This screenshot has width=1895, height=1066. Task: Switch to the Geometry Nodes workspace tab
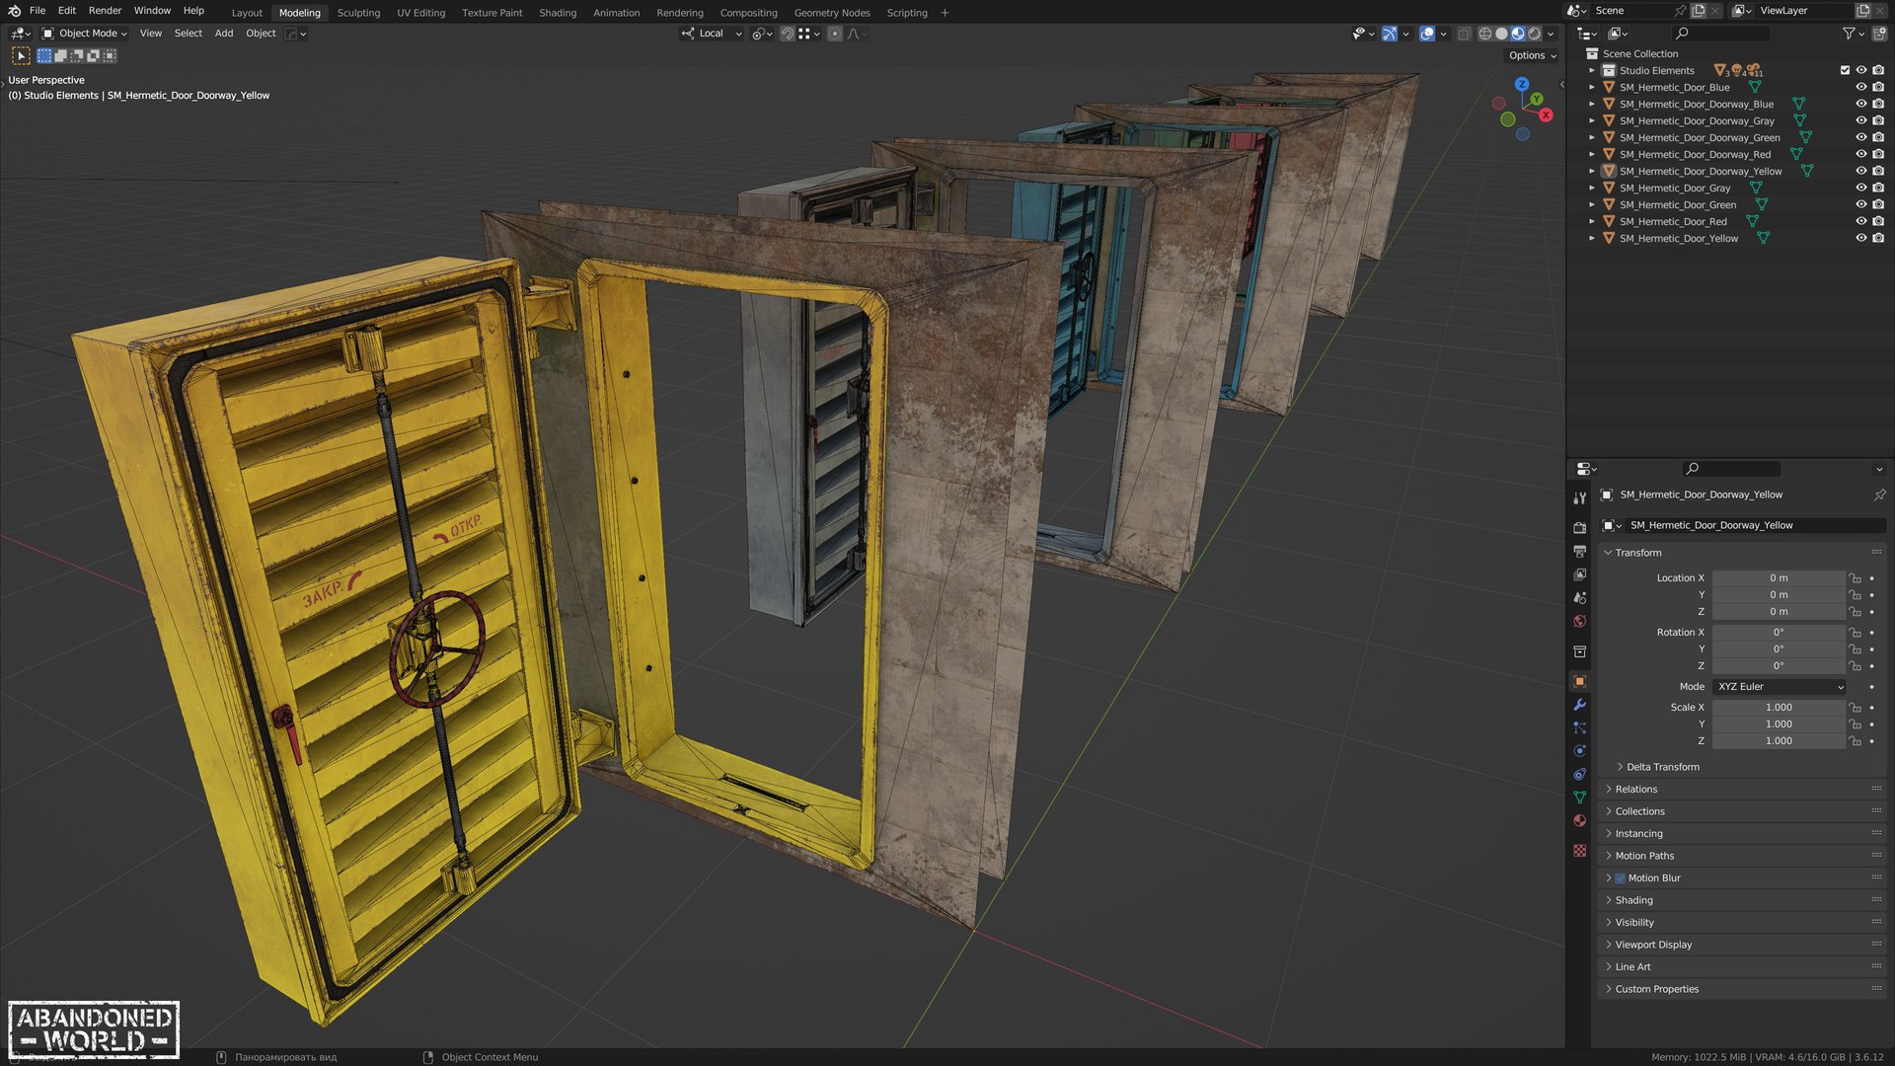(x=832, y=13)
